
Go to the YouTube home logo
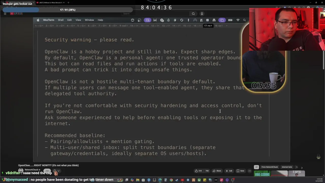pos(16,14)
